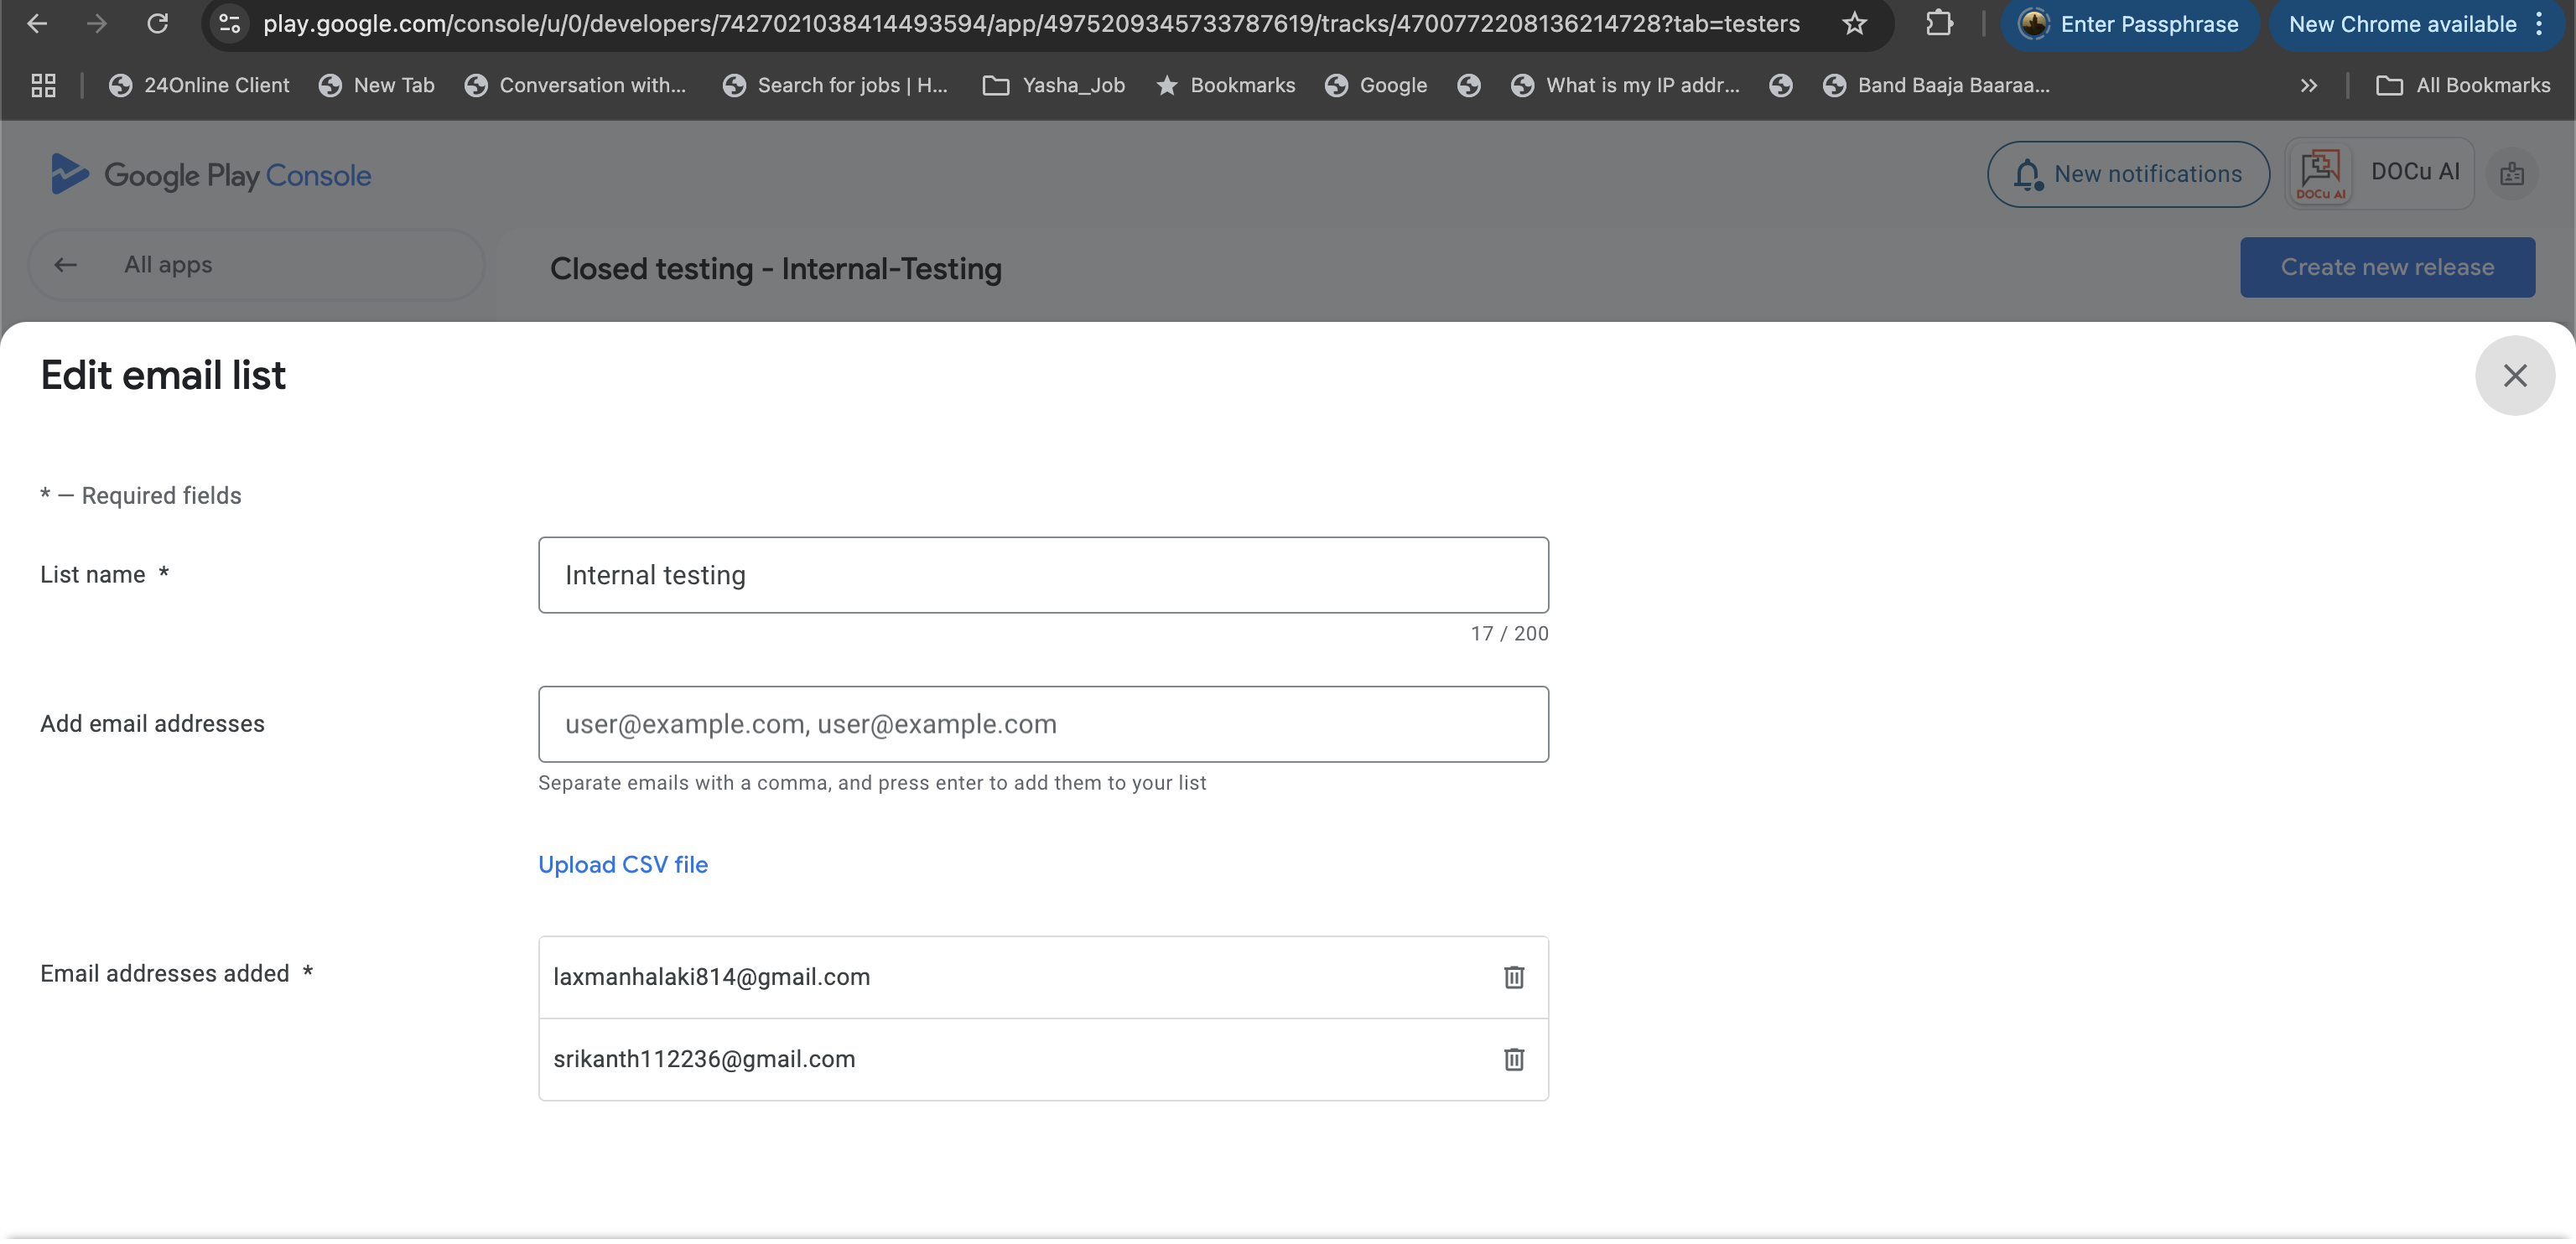Image resolution: width=2576 pixels, height=1244 pixels.
Task: Click the browser reload icon
Action: (157, 24)
